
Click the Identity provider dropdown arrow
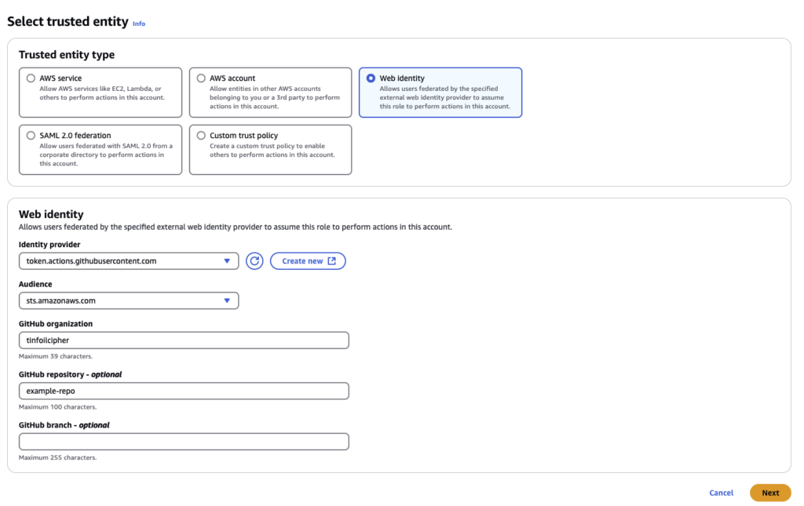point(227,261)
